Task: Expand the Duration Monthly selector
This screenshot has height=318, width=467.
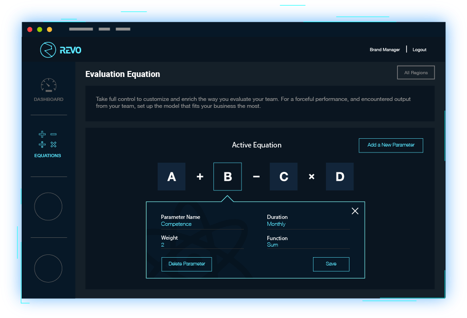Action: pyautogui.click(x=308, y=224)
